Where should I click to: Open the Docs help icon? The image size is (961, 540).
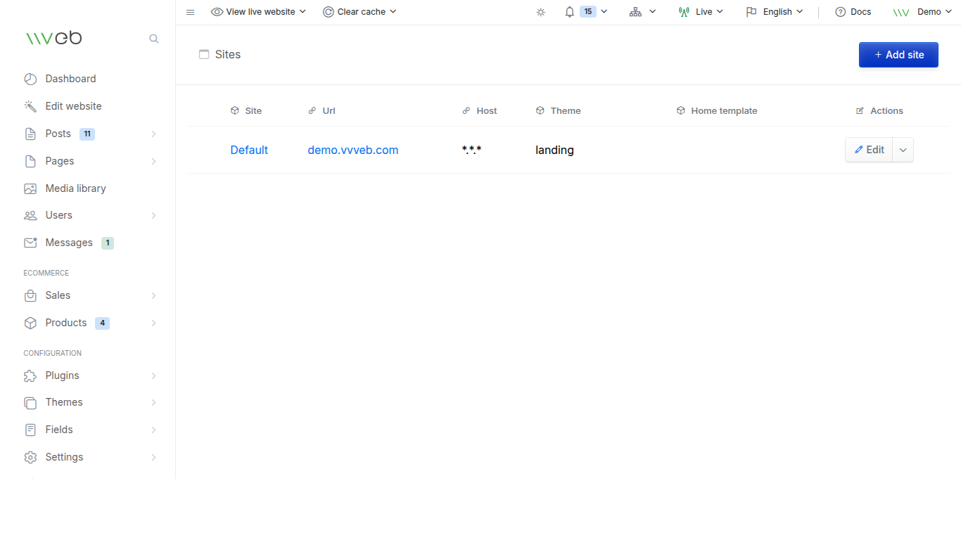tap(839, 11)
